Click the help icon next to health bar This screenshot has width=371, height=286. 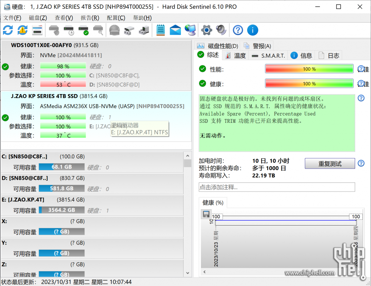click(361, 83)
